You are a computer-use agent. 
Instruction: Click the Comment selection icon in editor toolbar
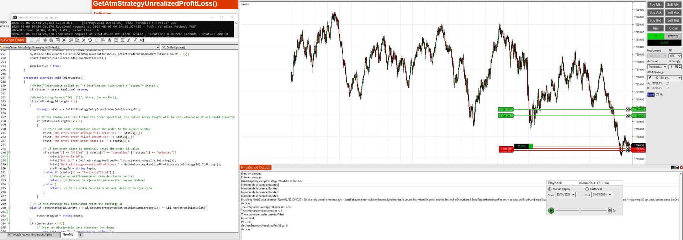129,40
